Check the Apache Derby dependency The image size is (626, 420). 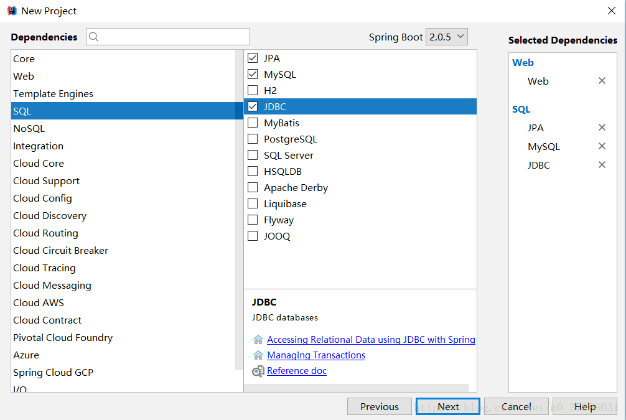[253, 187]
